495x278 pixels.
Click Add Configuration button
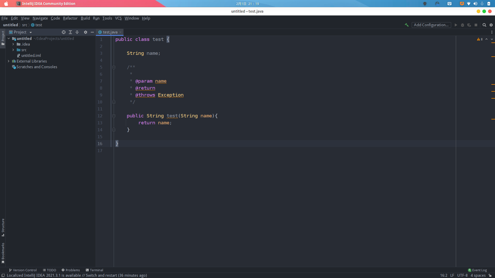(431, 25)
